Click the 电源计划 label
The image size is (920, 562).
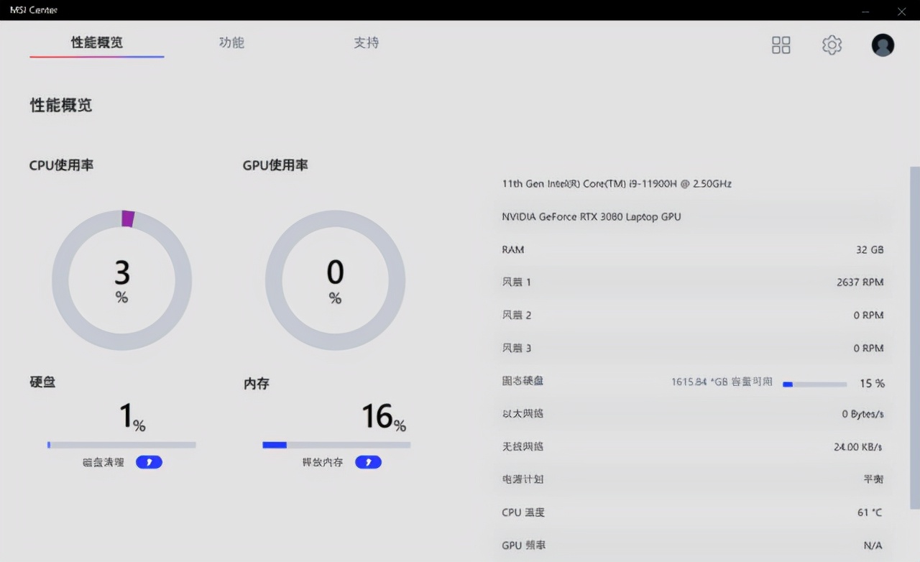pos(523,479)
